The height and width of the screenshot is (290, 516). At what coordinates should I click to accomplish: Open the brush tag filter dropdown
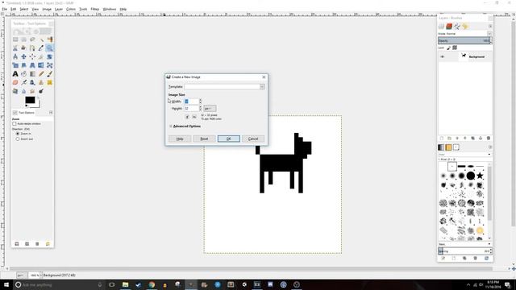(x=464, y=154)
